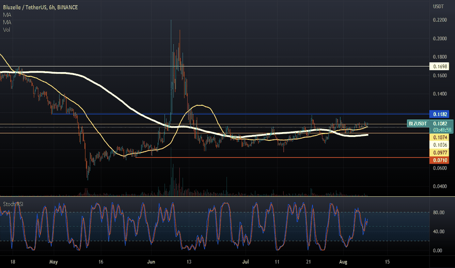The height and width of the screenshot is (268, 455).
Task: Click the 21 date label on time axis
Action: 309,262
